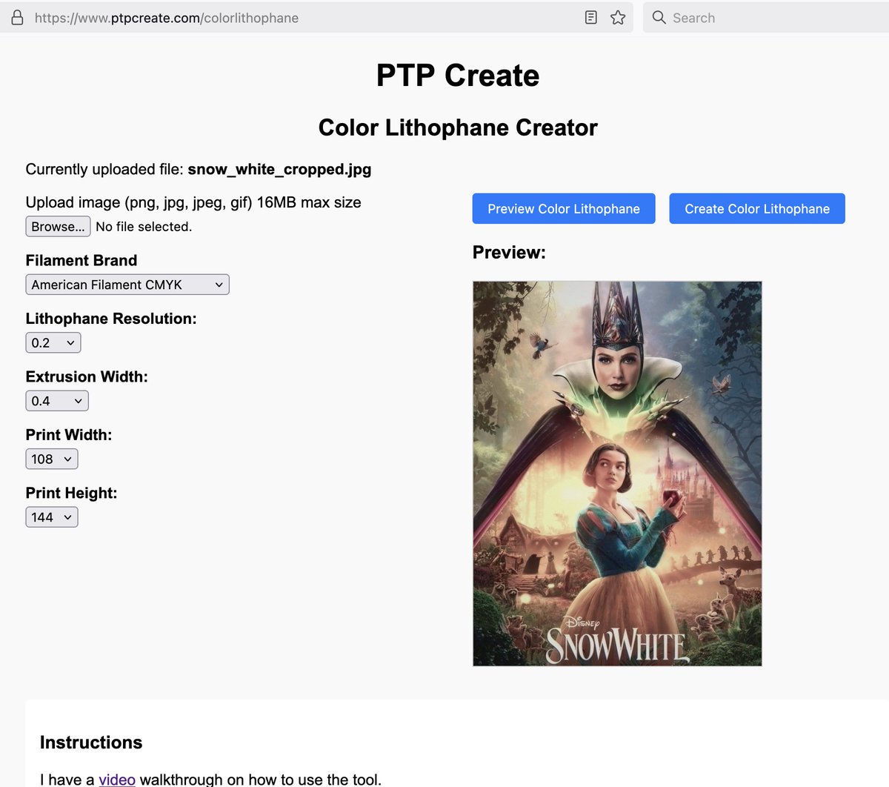Click the Instructions heading
The image size is (889, 787).
pyautogui.click(x=91, y=743)
